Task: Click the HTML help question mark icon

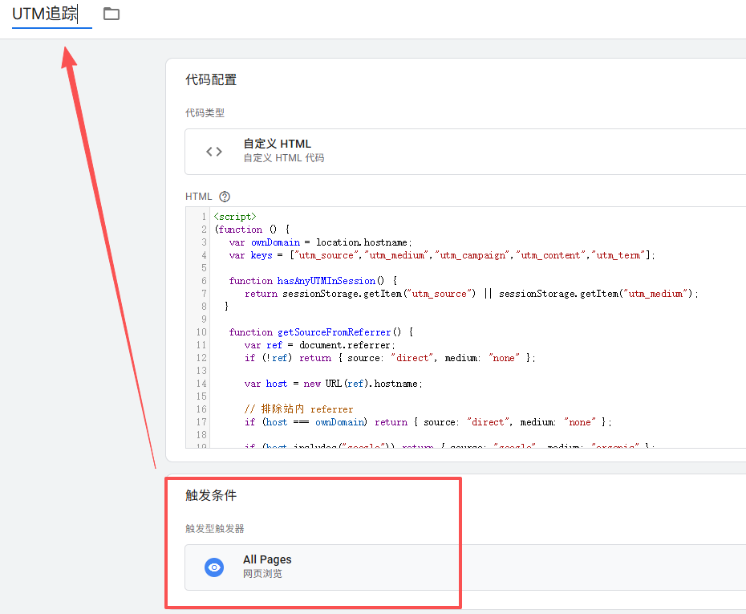Action: [x=225, y=197]
